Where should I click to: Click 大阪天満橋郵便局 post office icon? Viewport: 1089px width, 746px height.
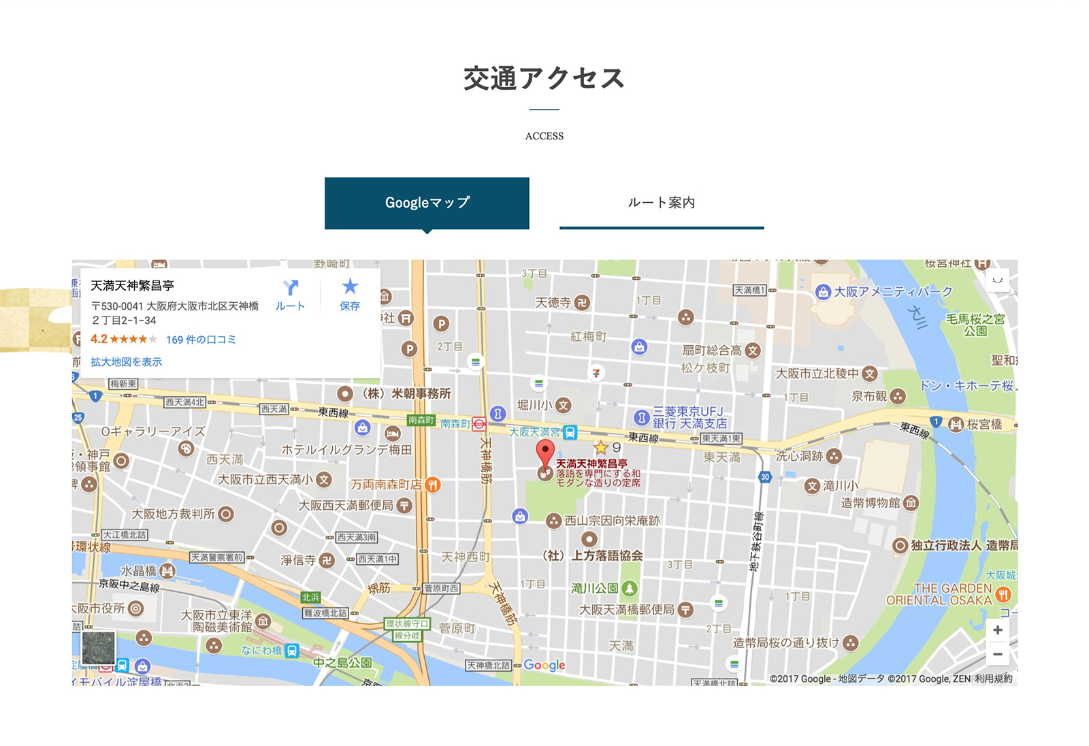click(x=685, y=610)
